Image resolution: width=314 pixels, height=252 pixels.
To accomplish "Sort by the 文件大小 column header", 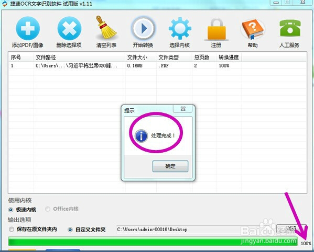I will (x=140, y=58).
